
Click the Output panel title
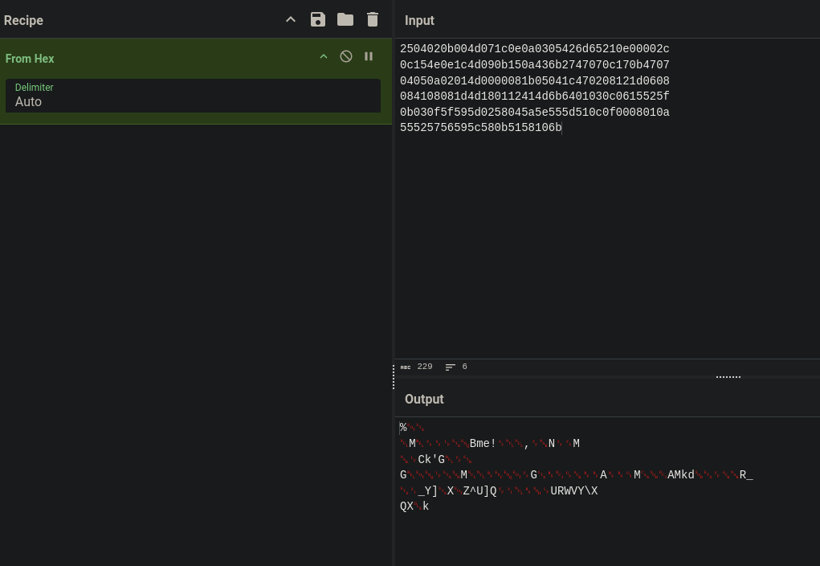(x=424, y=400)
